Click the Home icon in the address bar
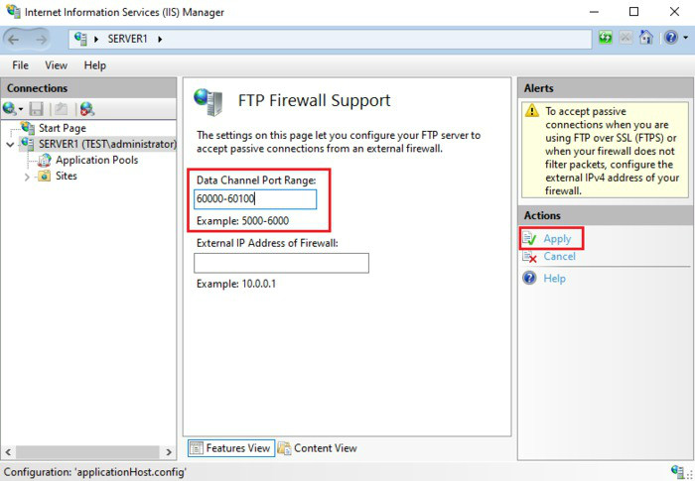The width and height of the screenshot is (695, 481). (645, 39)
